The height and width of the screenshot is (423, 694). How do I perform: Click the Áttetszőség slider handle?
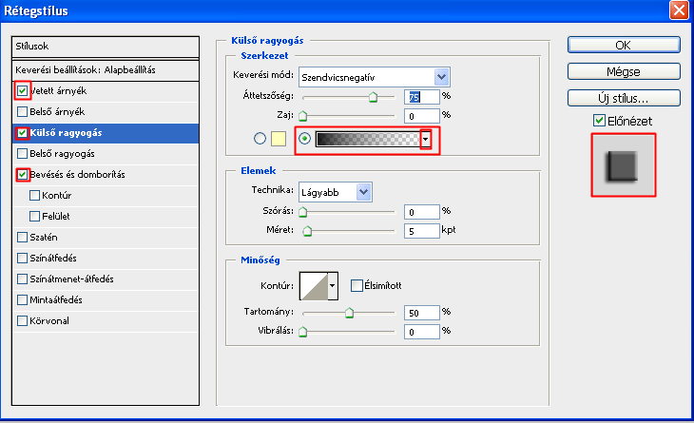tap(373, 97)
